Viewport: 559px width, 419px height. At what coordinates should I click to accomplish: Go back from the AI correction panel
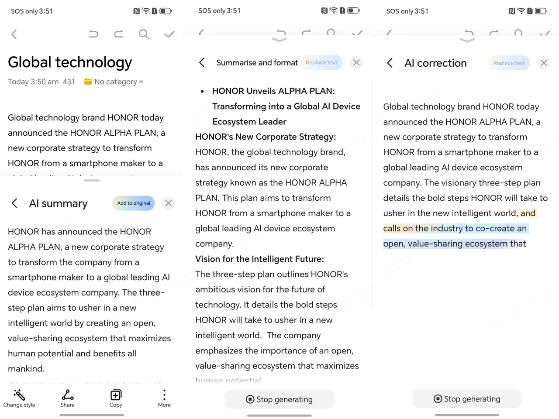click(x=390, y=63)
